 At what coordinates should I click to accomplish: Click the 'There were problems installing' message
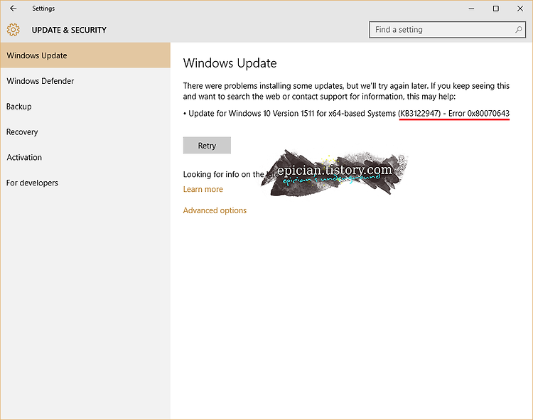346,91
